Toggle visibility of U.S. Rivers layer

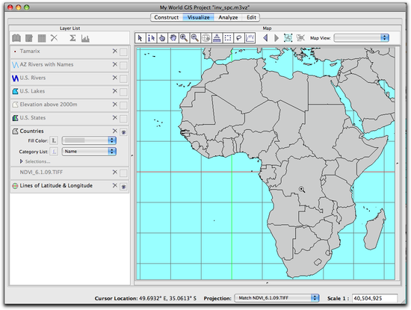[x=123, y=79]
